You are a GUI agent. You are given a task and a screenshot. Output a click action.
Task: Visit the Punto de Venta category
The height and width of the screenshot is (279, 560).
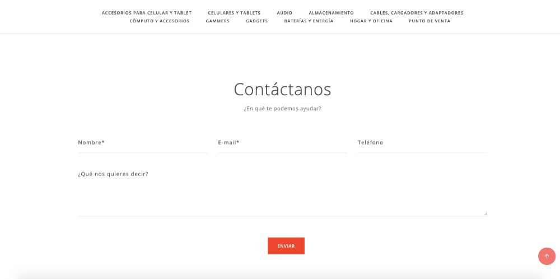pos(430,21)
